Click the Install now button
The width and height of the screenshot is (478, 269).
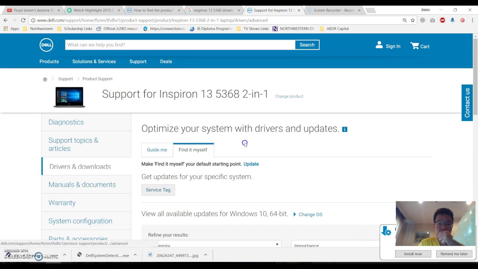413,254
